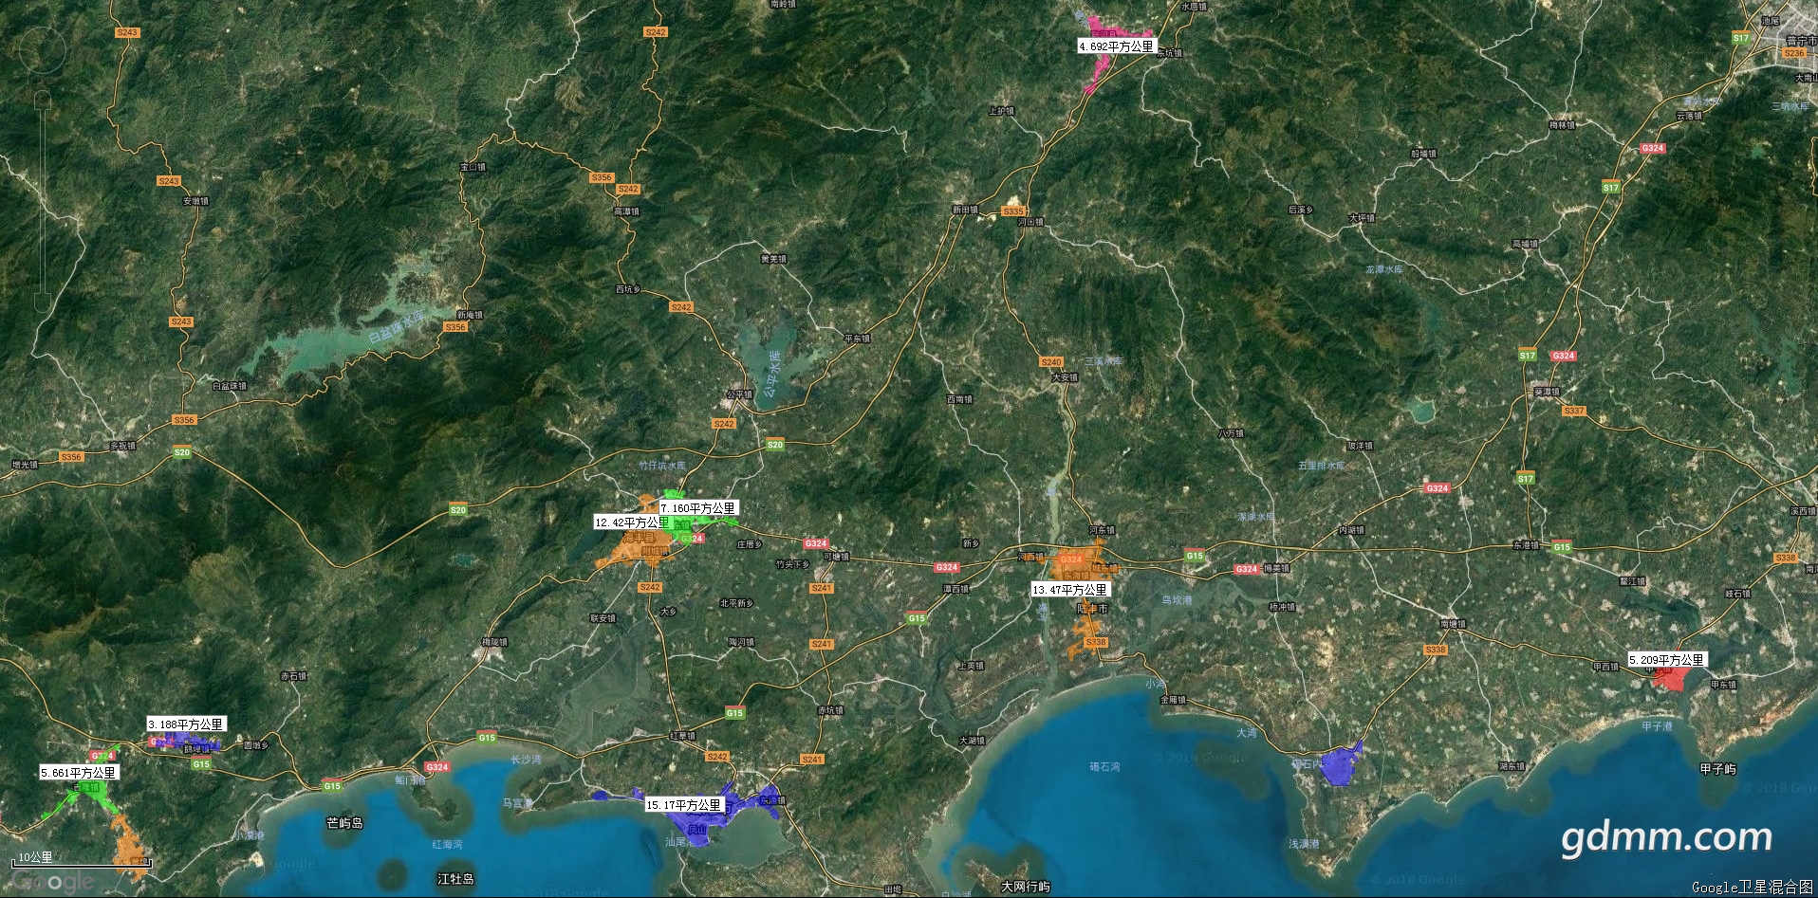Select the 12.42平方公里 area label
1818x898 pixels.
(632, 522)
